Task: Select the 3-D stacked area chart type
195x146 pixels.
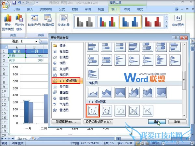Action: [147, 92]
